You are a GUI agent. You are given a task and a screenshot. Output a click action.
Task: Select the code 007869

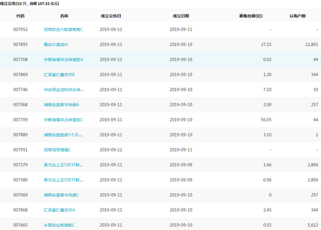pyautogui.click(x=20, y=75)
